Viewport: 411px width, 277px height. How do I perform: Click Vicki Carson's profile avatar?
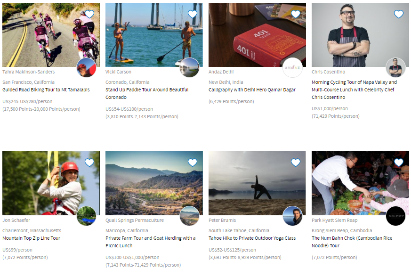tap(189, 67)
